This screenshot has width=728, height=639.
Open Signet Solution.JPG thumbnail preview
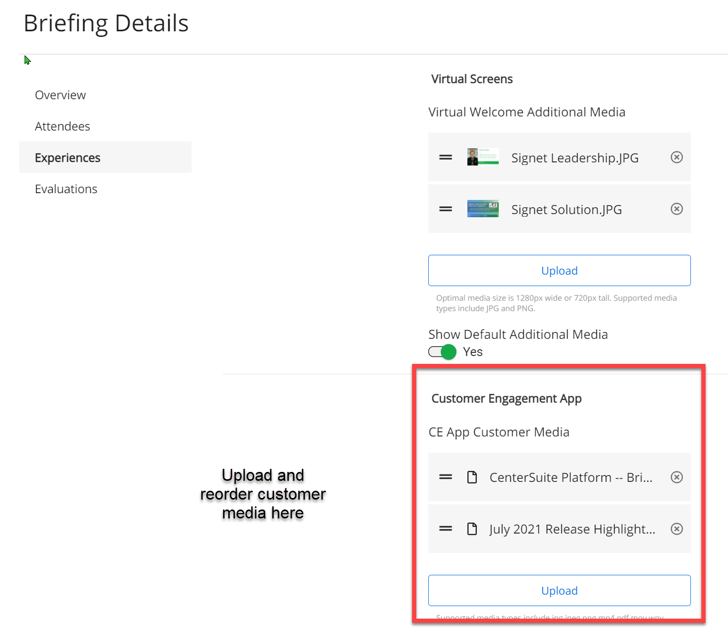(x=483, y=209)
